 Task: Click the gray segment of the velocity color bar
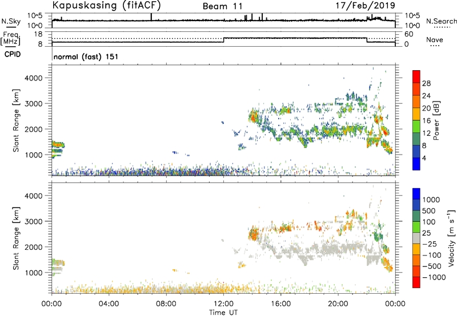[x=416, y=238]
